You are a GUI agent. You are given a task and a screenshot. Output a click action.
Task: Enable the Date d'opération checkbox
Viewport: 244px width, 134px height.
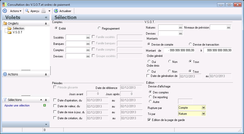pos(55,100)
